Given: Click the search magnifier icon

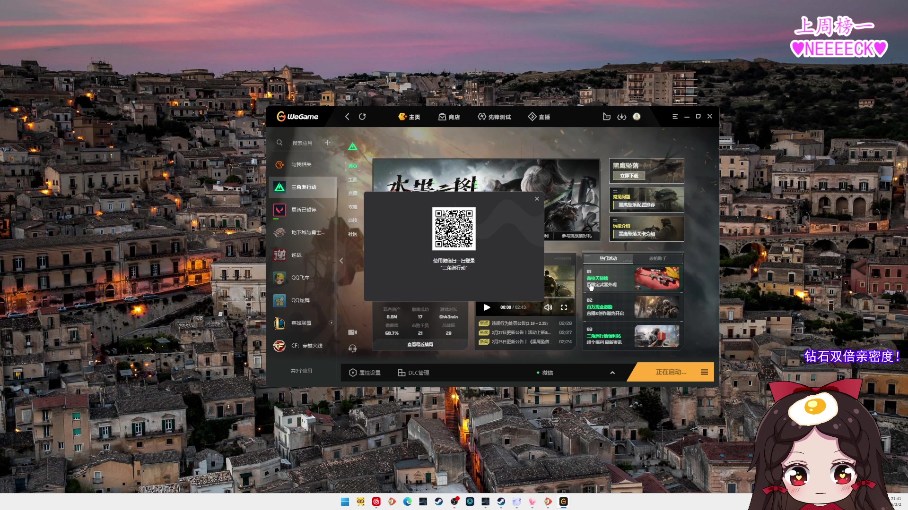Looking at the screenshot, I should tap(279, 143).
